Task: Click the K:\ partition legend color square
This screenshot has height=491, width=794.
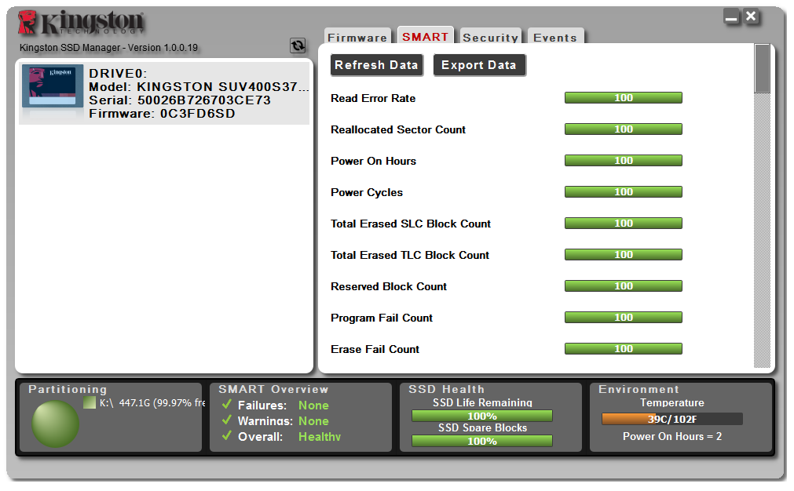Action: point(90,402)
